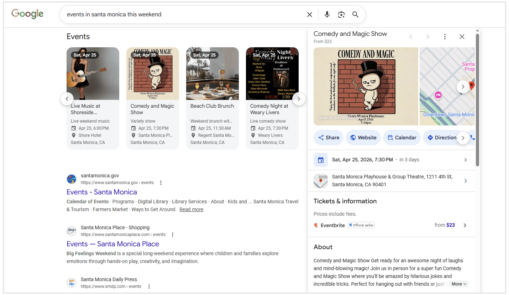Activate voice search with the microphone icon
Image resolution: width=509 pixels, height=295 pixels.
pyautogui.click(x=327, y=14)
